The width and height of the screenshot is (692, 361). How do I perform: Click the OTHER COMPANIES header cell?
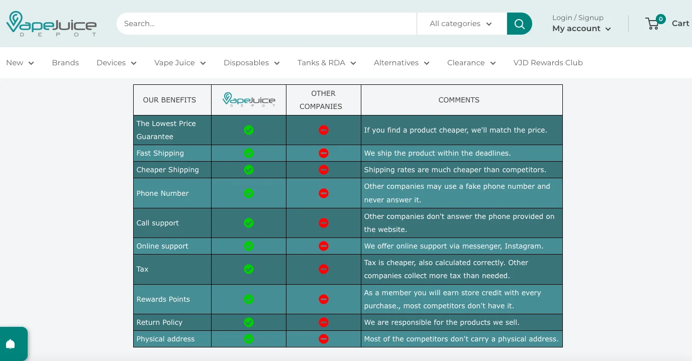[x=324, y=100]
